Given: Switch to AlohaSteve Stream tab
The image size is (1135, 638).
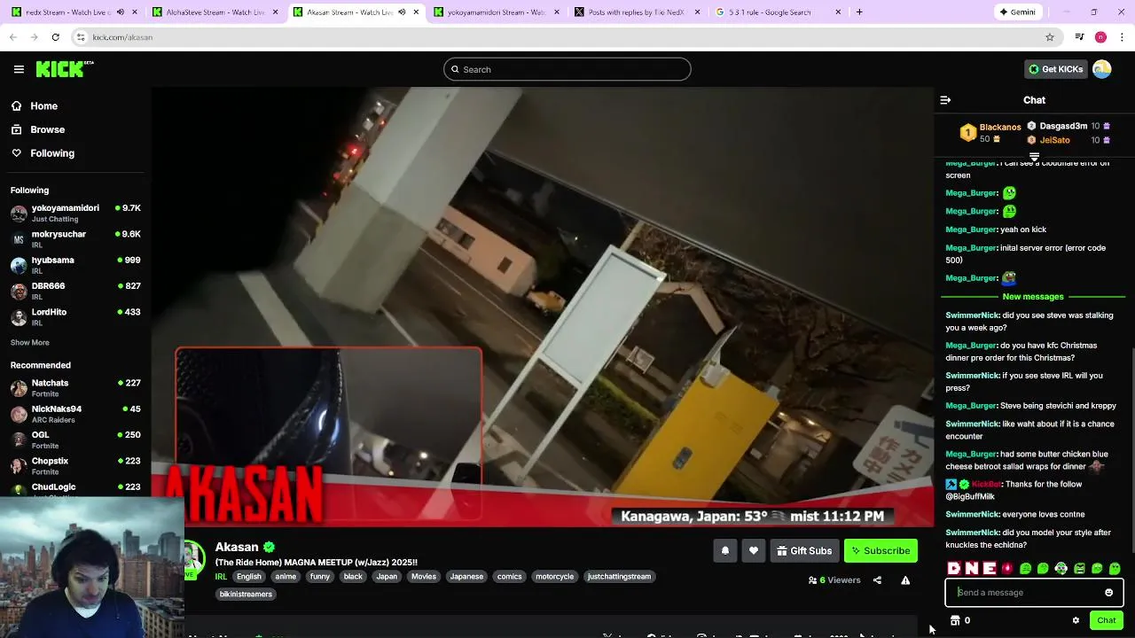Looking at the screenshot, I should coord(215,12).
